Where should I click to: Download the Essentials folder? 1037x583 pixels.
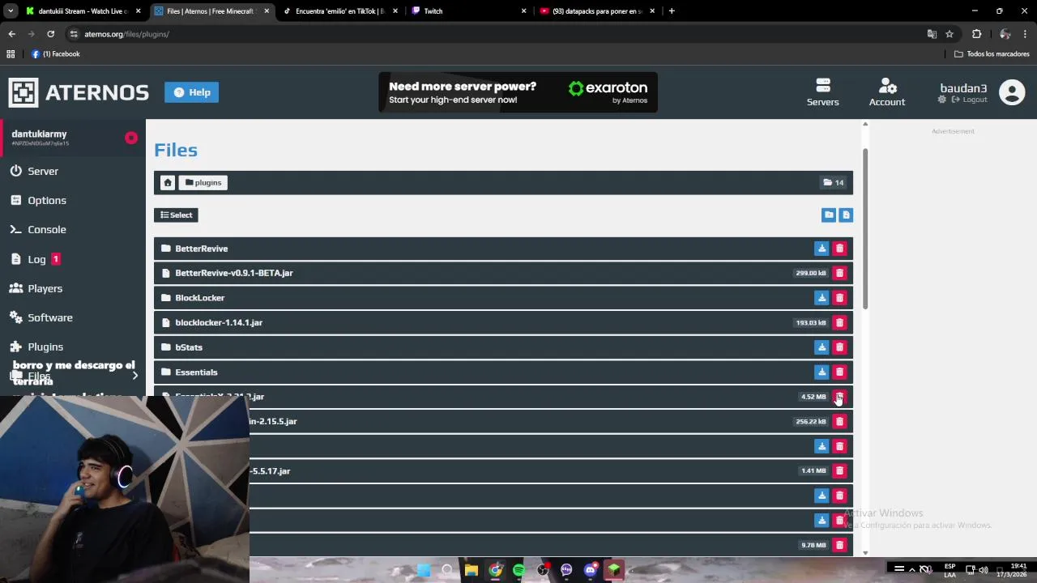pyautogui.click(x=821, y=372)
